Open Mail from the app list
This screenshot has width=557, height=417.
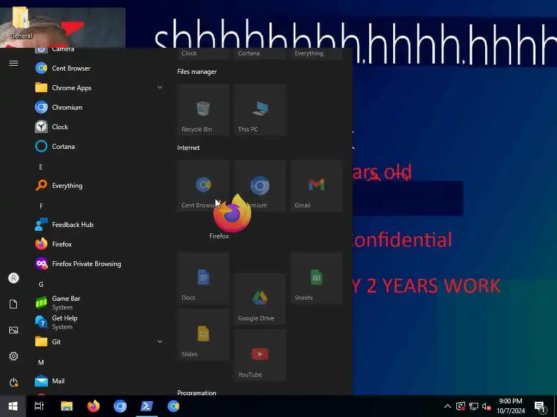[98, 381]
